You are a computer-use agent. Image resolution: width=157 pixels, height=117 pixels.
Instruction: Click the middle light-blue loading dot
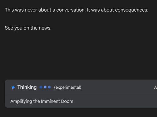(45, 87)
